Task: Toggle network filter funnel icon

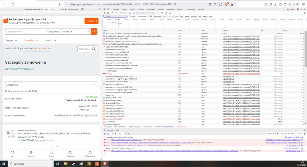Action: [113, 13]
